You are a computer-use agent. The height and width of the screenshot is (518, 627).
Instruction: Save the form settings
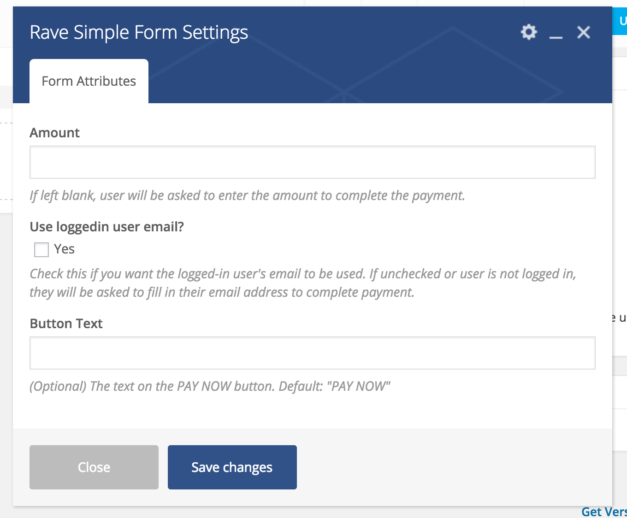click(x=232, y=467)
